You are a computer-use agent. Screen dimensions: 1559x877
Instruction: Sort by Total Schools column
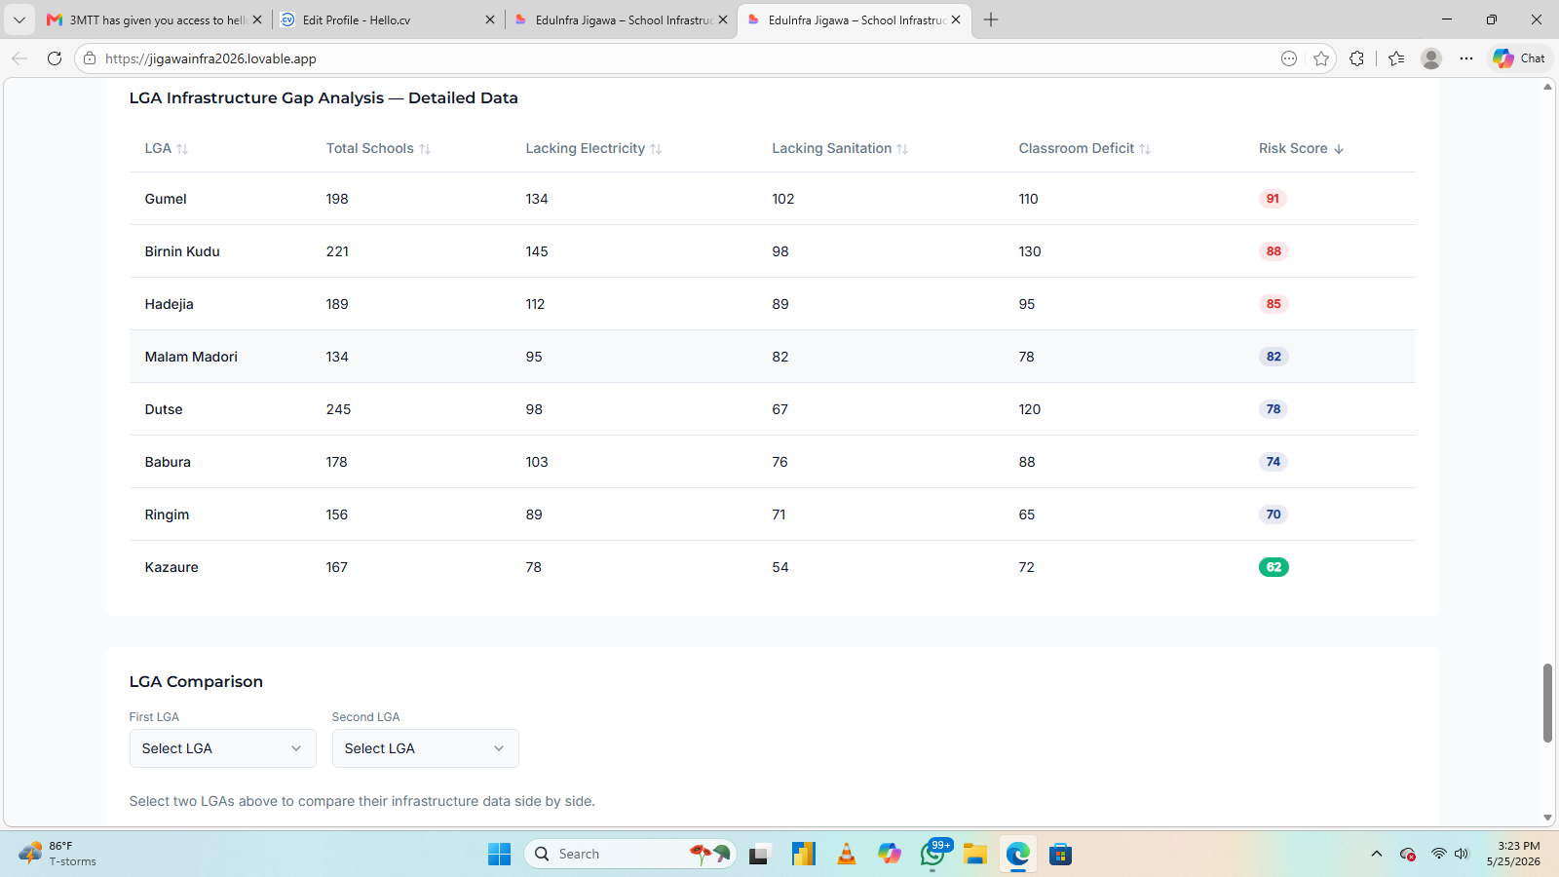(378, 148)
